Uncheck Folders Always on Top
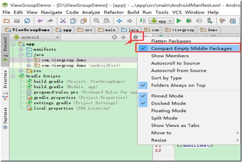The height and width of the screenshot is (162, 242). pos(188,85)
